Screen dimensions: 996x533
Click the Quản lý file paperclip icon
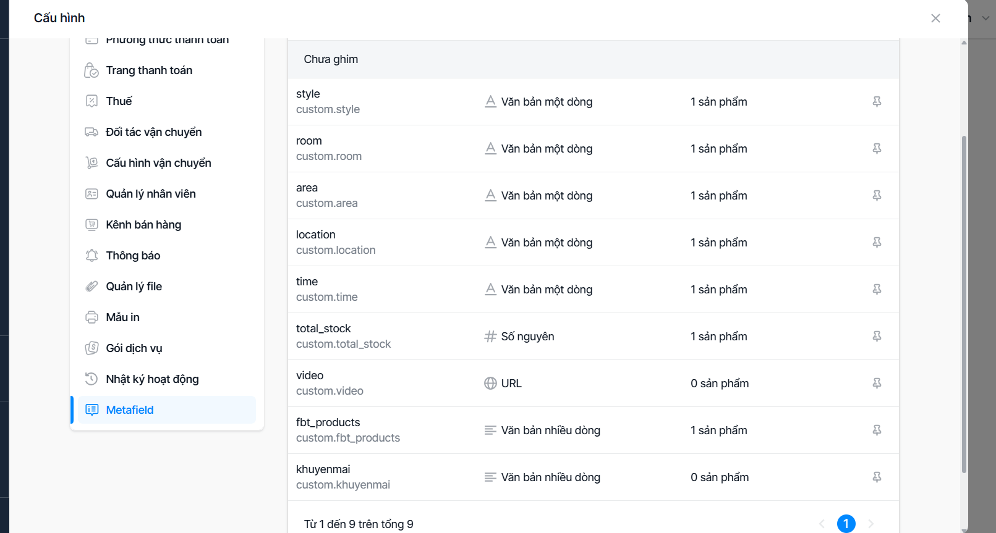pyautogui.click(x=92, y=287)
